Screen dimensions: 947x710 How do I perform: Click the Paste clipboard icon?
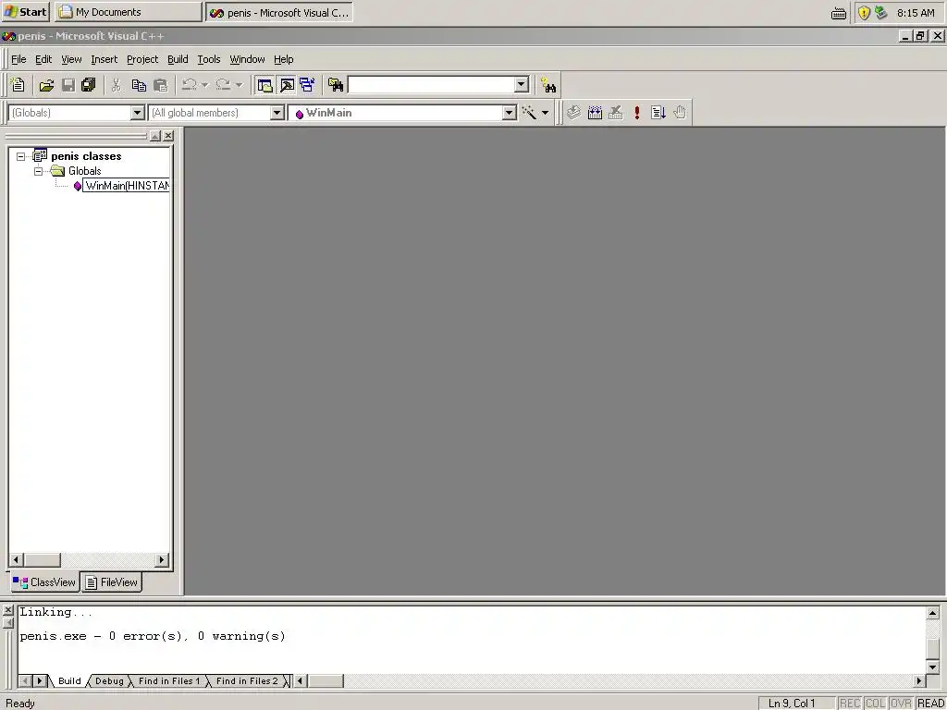click(x=160, y=85)
